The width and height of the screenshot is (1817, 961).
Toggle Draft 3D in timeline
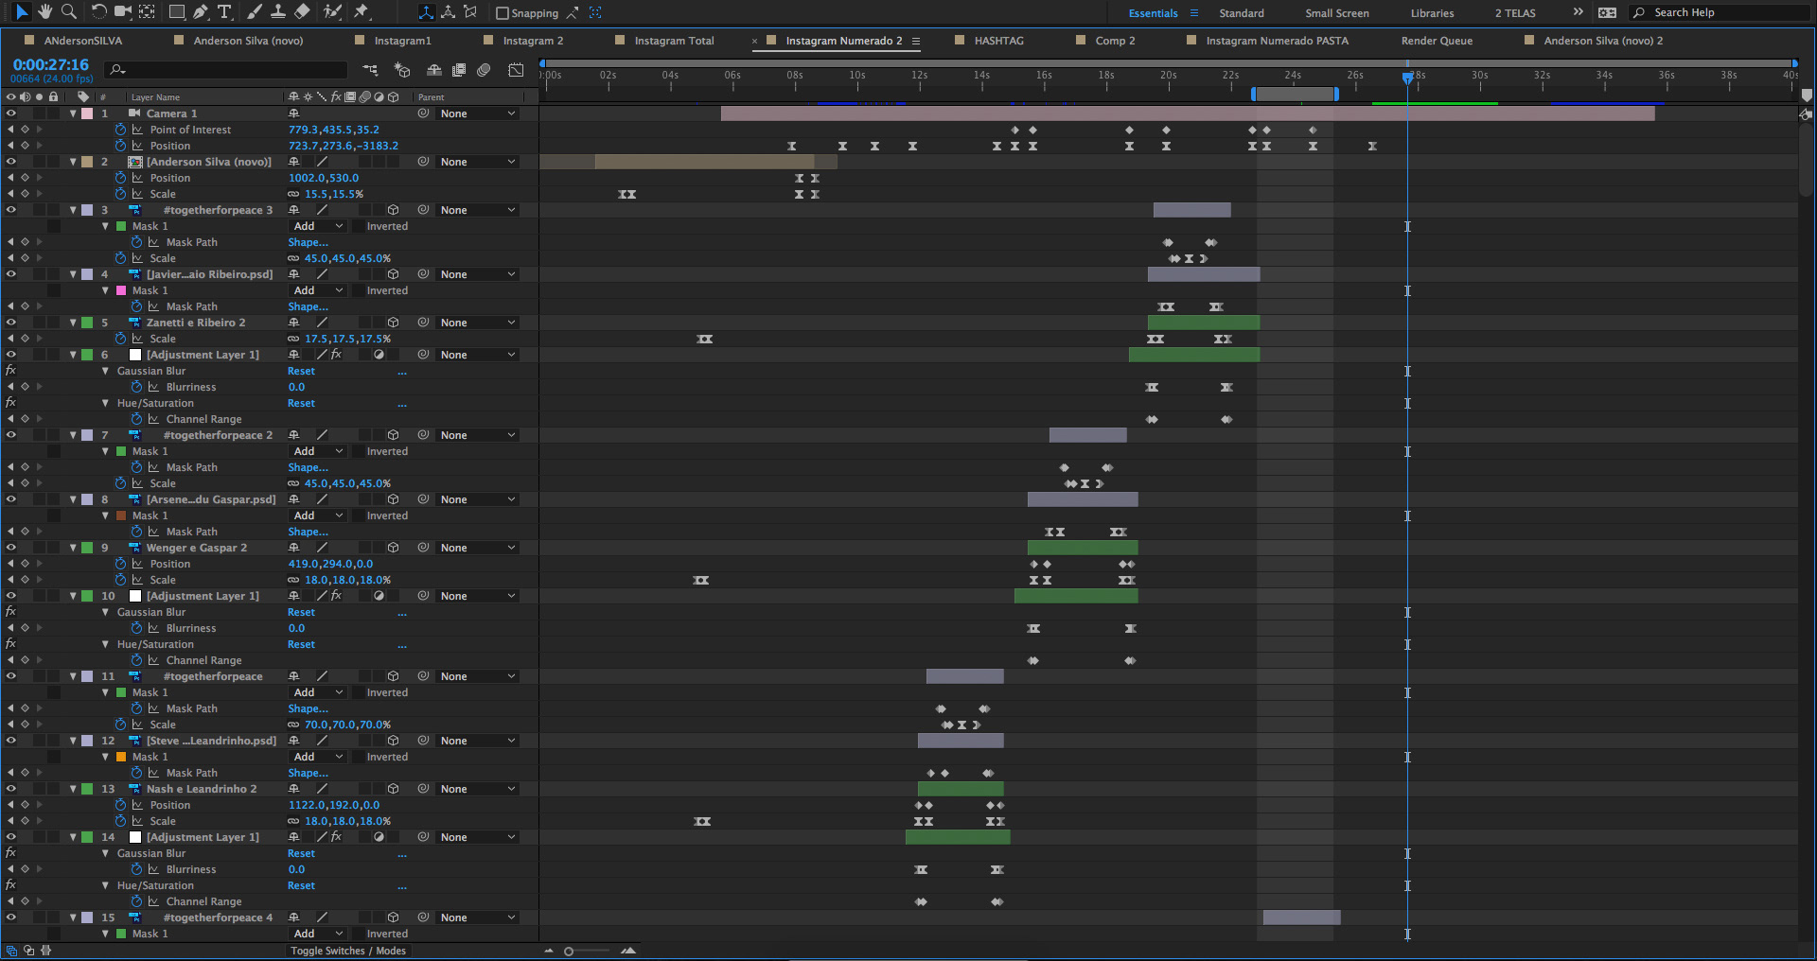[402, 70]
